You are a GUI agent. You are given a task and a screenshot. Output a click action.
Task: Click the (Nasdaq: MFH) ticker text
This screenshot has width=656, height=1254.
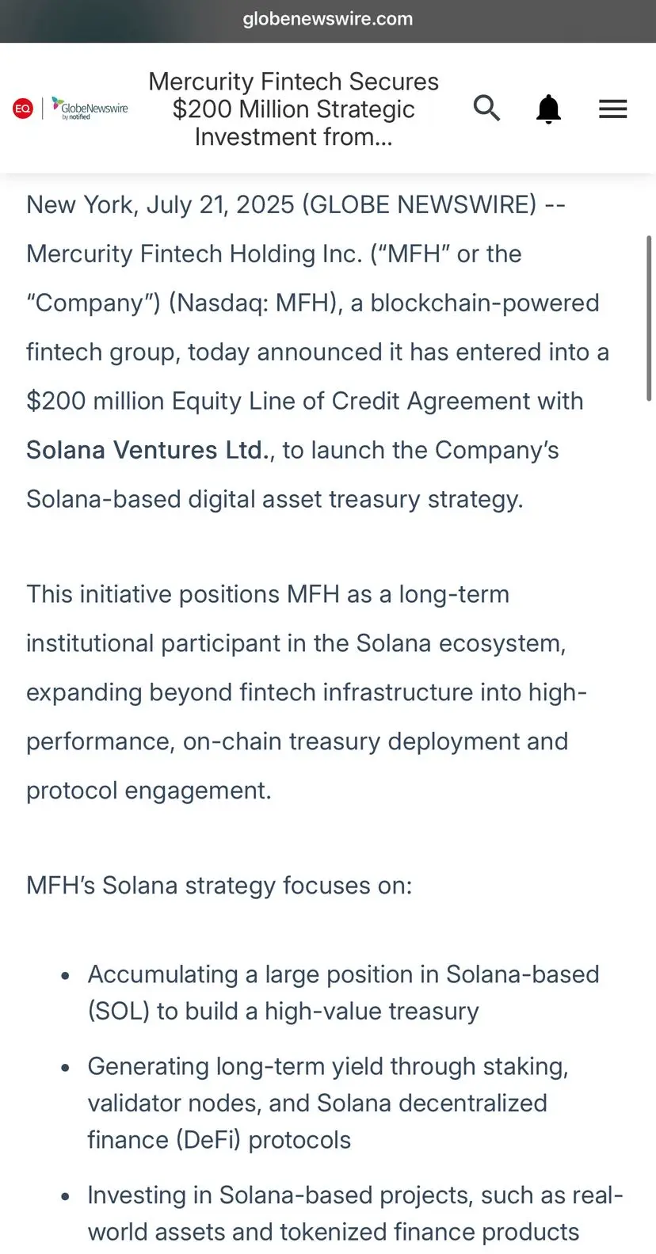(x=256, y=303)
